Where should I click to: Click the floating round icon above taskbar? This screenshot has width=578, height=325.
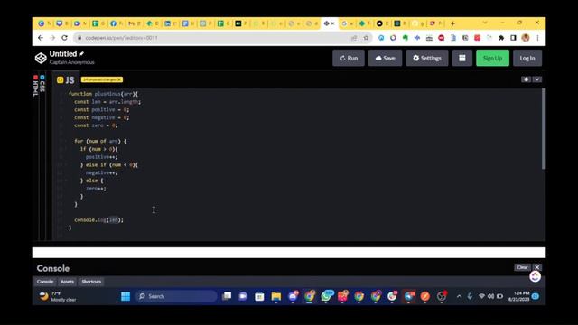tap(535, 276)
